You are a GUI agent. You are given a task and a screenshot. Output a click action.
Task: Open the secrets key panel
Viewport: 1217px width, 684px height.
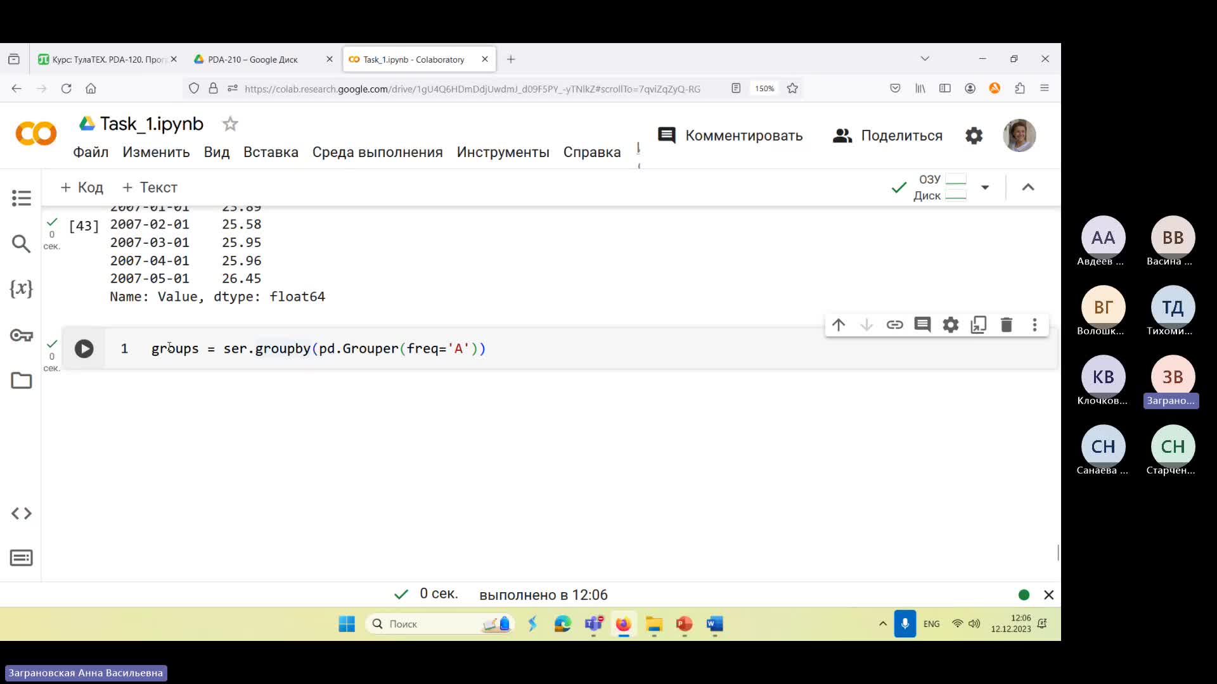21,335
